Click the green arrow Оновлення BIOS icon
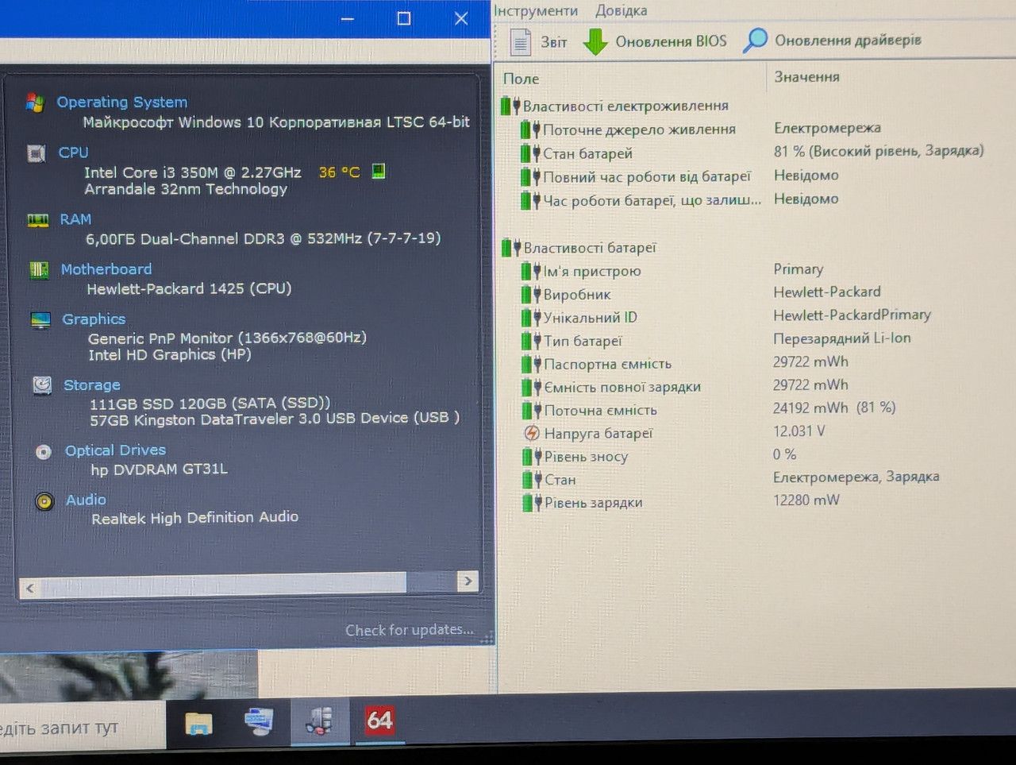The image size is (1016, 765). pos(595,41)
